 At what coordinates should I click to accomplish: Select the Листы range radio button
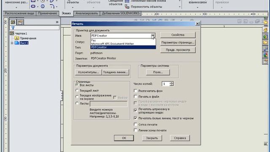pos(77,103)
